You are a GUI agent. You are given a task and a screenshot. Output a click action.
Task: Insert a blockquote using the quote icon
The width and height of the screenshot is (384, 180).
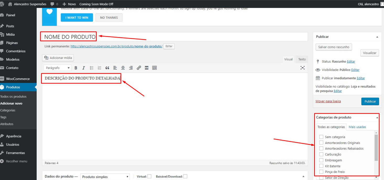coord(107,68)
